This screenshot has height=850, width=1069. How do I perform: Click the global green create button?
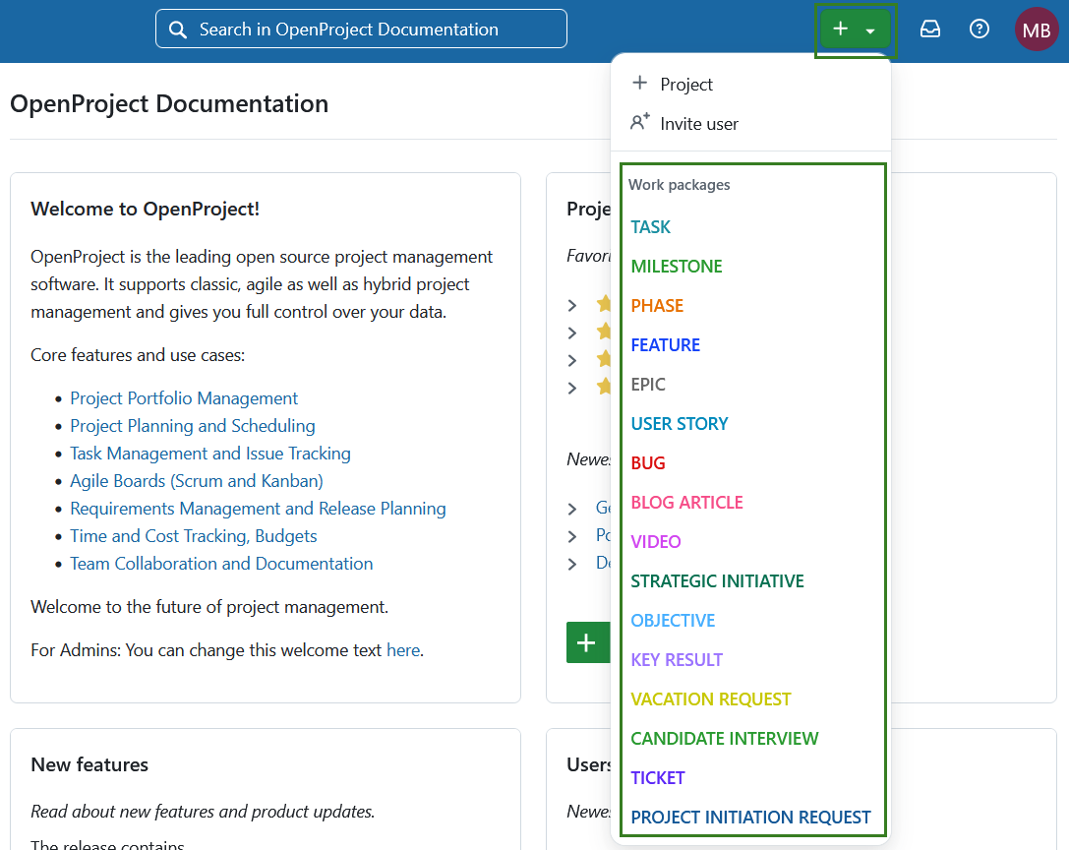tap(841, 29)
